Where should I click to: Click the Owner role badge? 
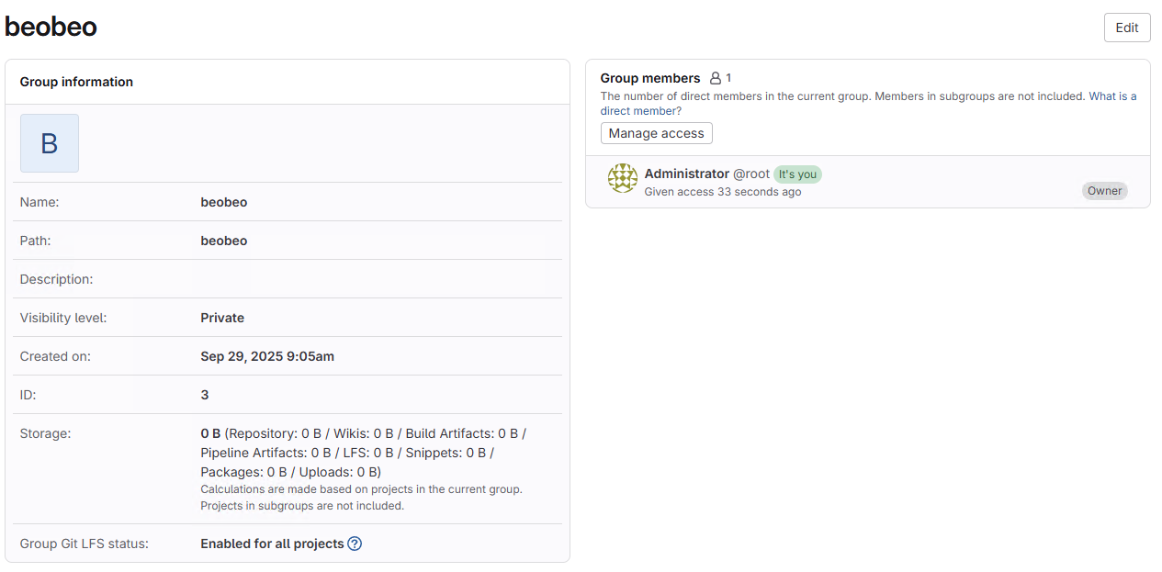click(x=1104, y=191)
